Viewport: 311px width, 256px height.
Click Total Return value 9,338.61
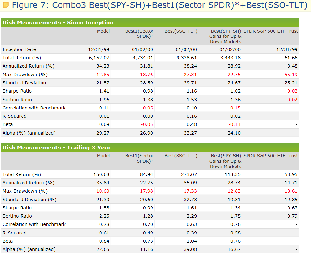pos(186,58)
